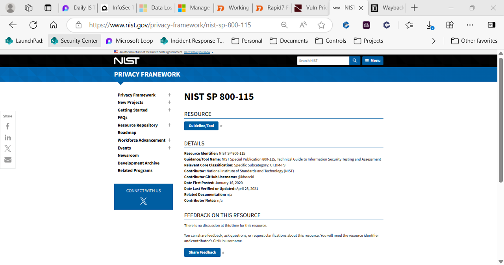Open Security Center bookmark
The image size is (504, 265).
click(74, 41)
